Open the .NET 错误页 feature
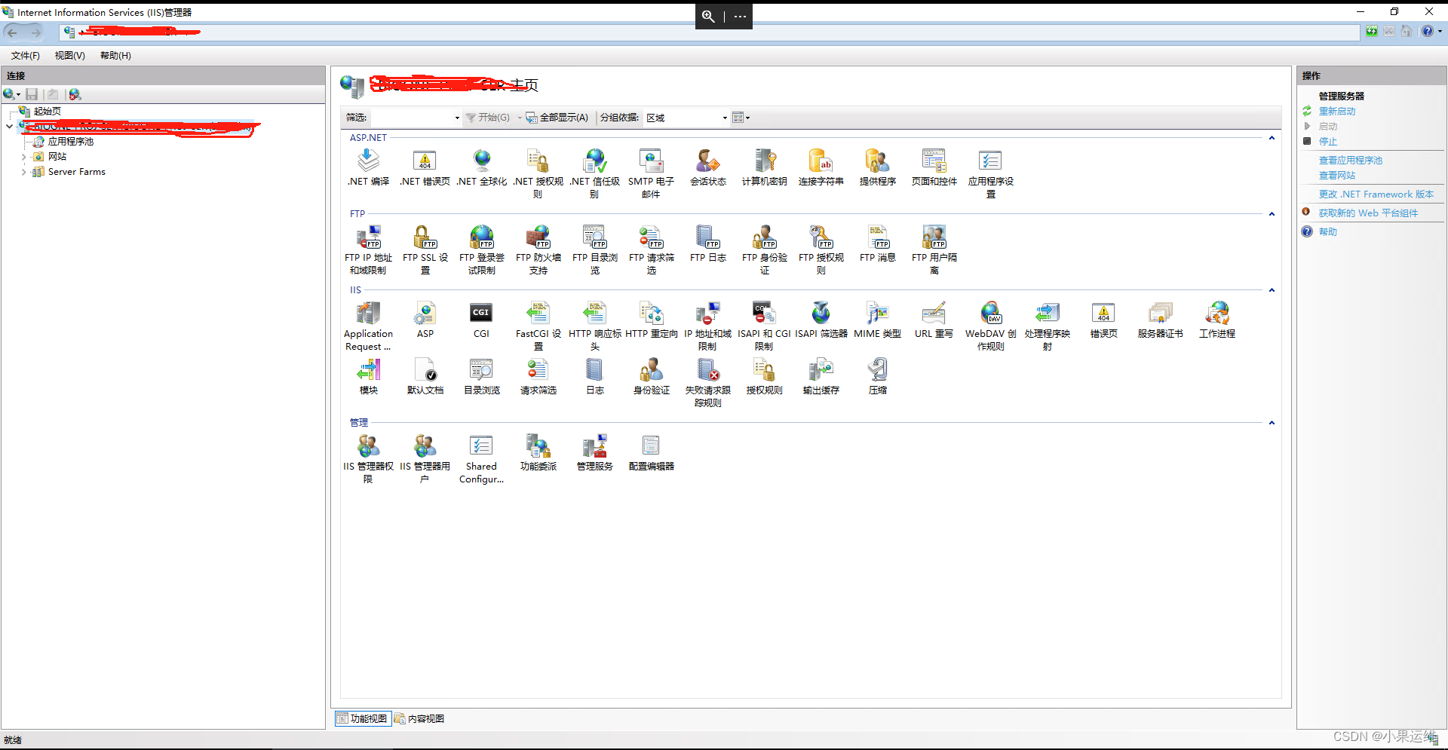 tap(425, 167)
